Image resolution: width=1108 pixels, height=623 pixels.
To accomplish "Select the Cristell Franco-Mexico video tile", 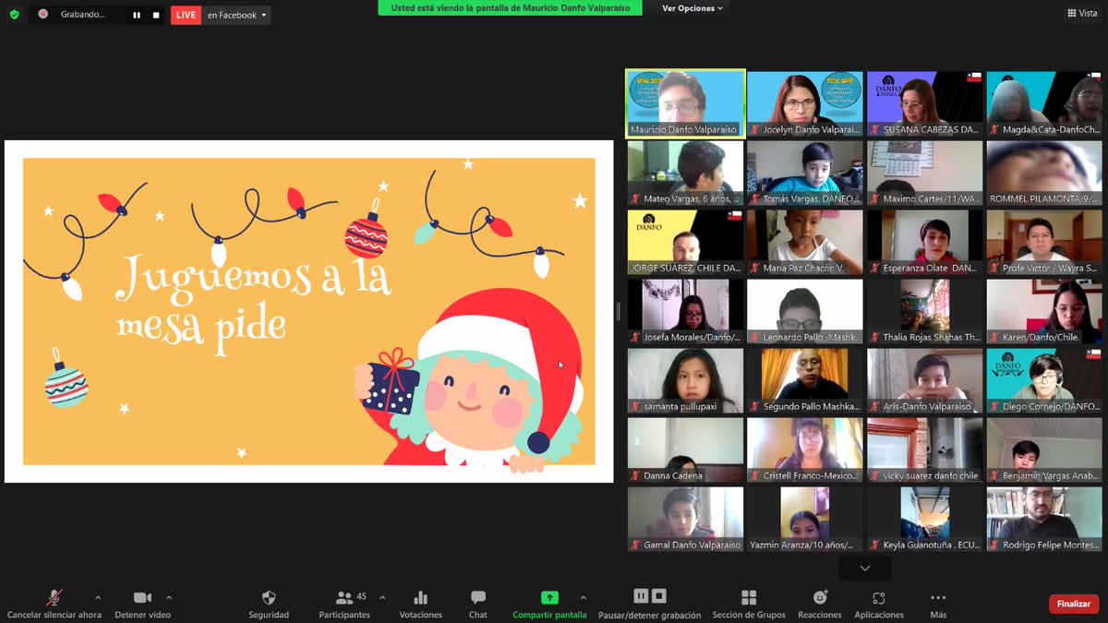I will 804,449.
